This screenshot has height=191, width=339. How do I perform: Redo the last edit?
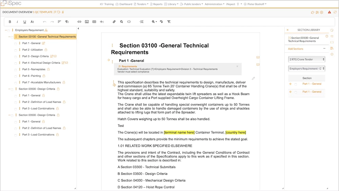click(x=52, y=22)
